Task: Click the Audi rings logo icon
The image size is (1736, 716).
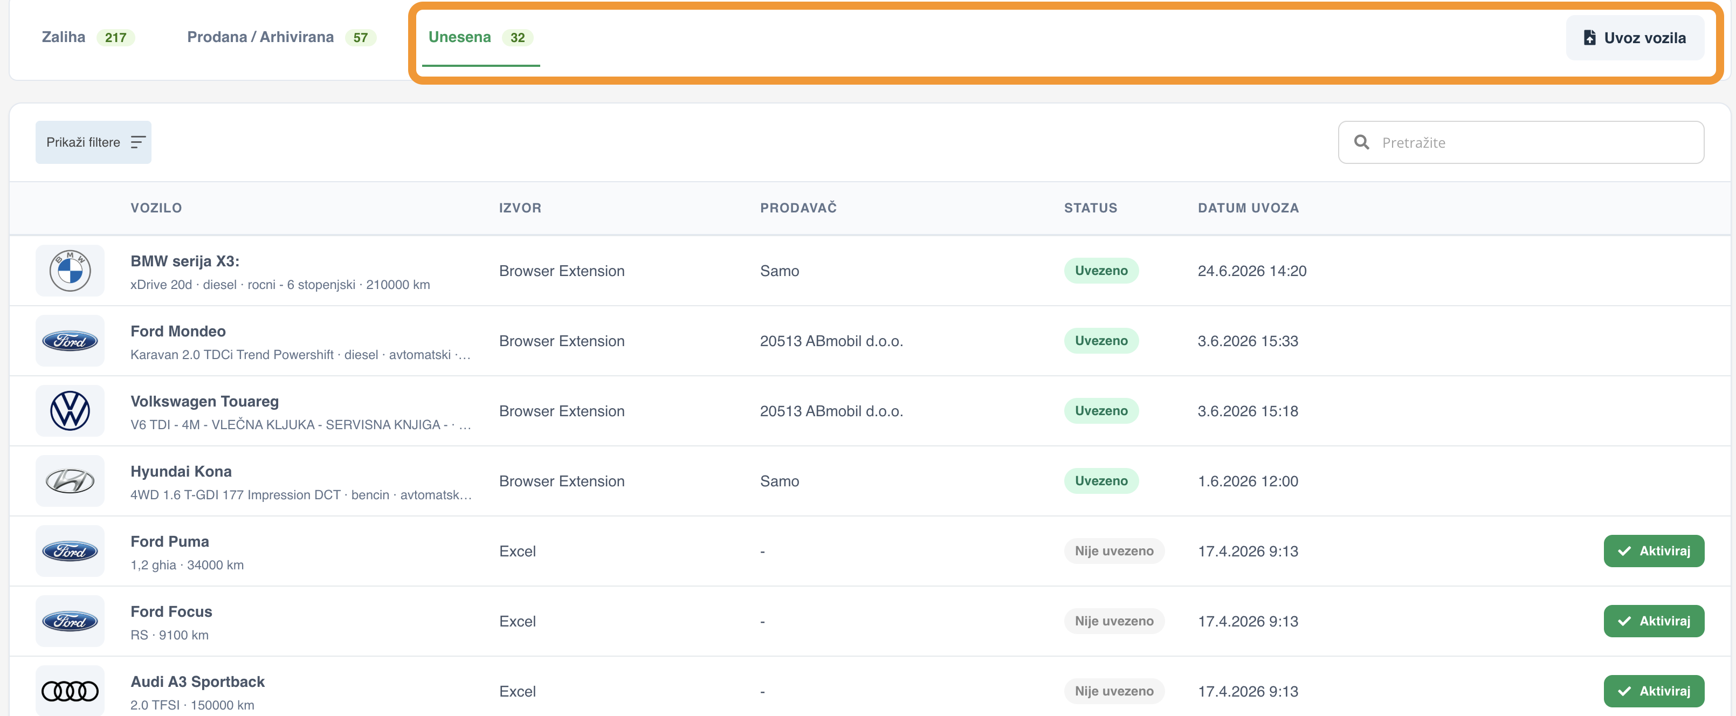Action: click(x=70, y=691)
